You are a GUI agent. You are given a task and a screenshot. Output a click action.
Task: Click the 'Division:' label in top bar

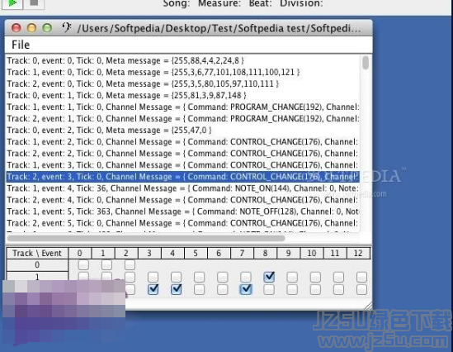tap(301, 3)
